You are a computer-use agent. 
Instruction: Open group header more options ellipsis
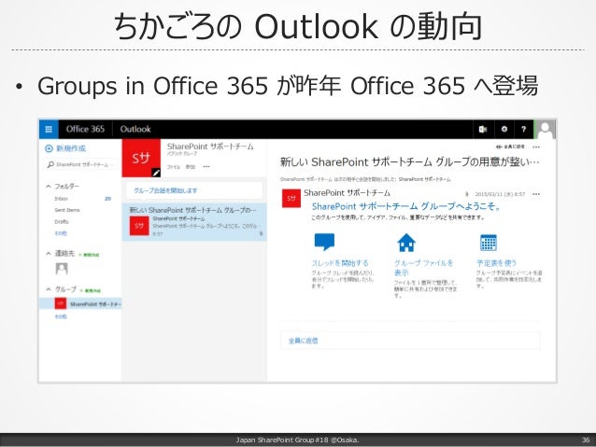tap(206, 167)
